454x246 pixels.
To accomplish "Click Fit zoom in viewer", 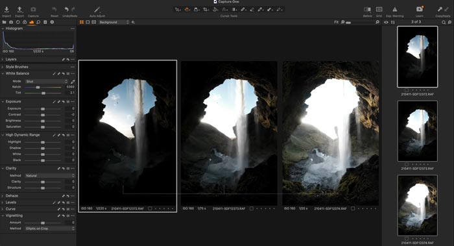I will click(x=336, y=22).
